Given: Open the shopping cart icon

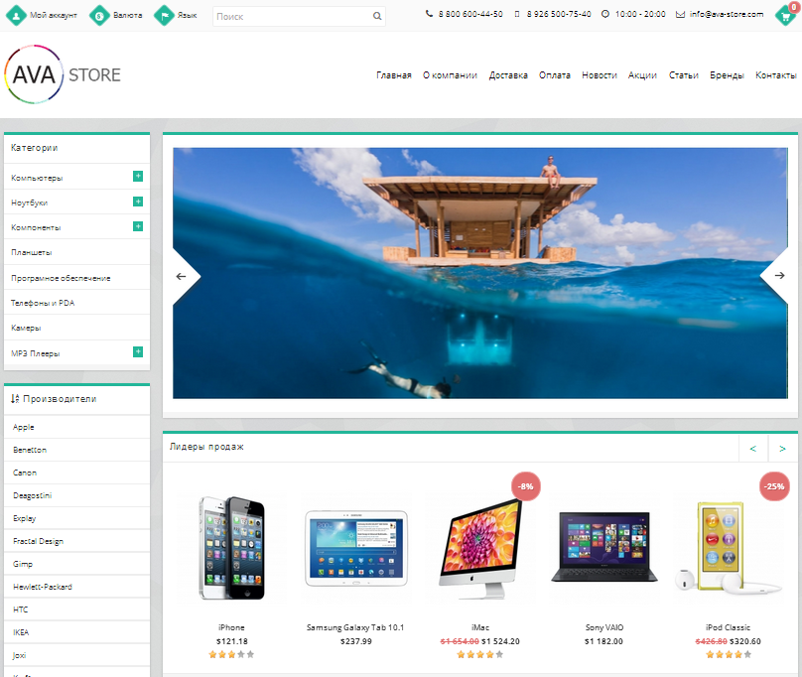Looking at the screenshot, I should [786, 15].
